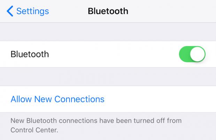Click empty navigation bar right of the title

[172, 11]
